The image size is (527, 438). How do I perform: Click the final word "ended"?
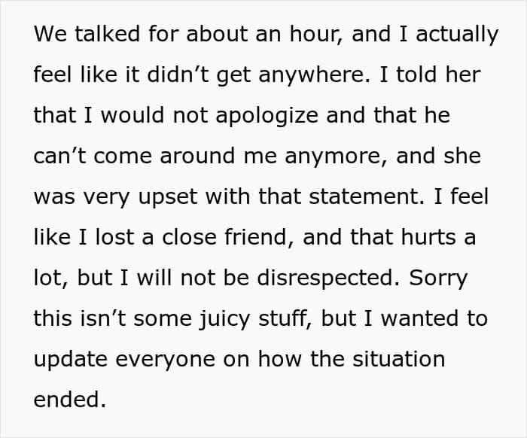66,400
